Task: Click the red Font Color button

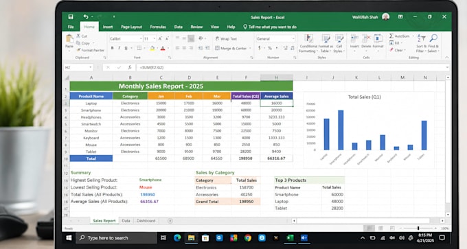Action: (x=163, y=48)
